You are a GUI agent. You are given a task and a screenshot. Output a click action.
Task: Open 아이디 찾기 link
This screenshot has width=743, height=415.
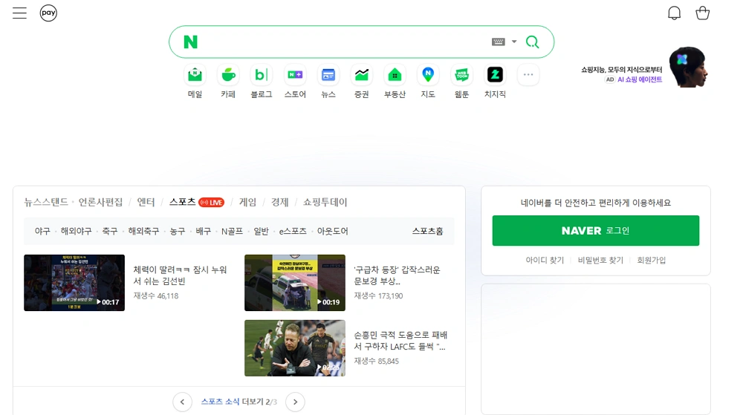[x=545, y=260]
